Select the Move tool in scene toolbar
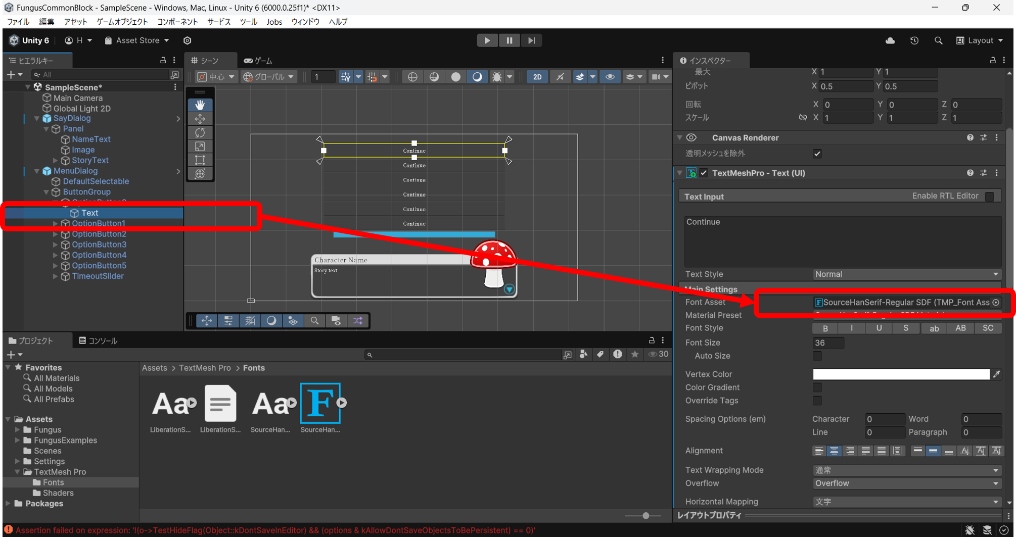The image size is (1016, 537). 200,119
